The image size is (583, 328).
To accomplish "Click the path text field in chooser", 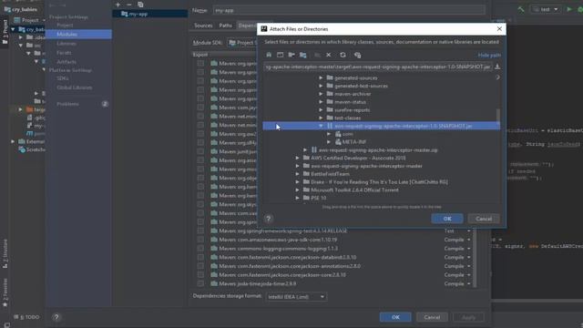I will [x=378, y=67].
